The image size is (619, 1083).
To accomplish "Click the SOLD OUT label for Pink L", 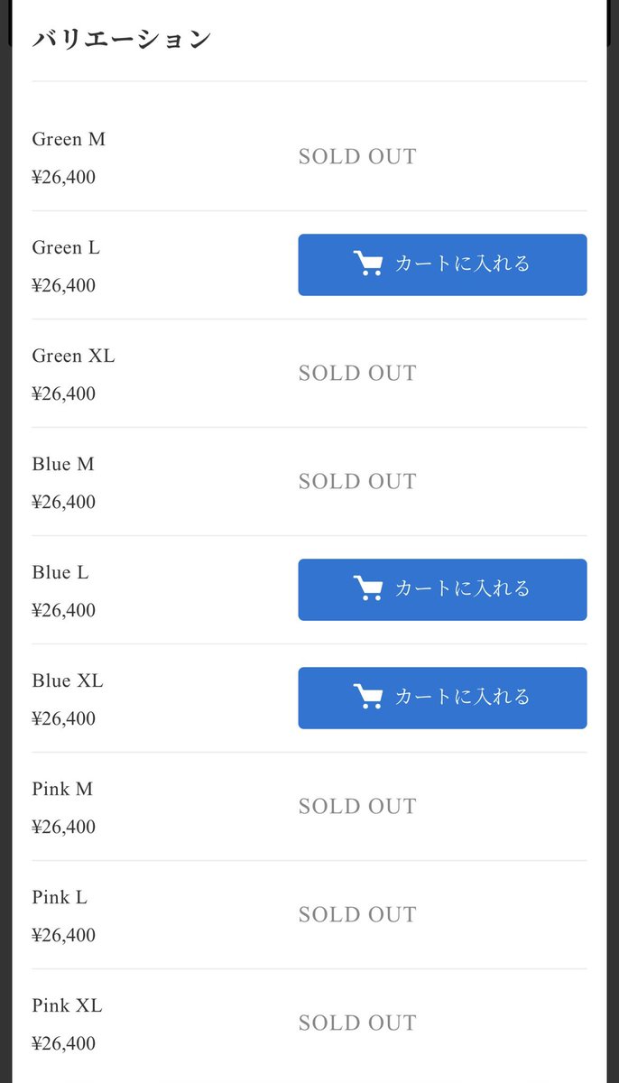I will pos(357,914).
